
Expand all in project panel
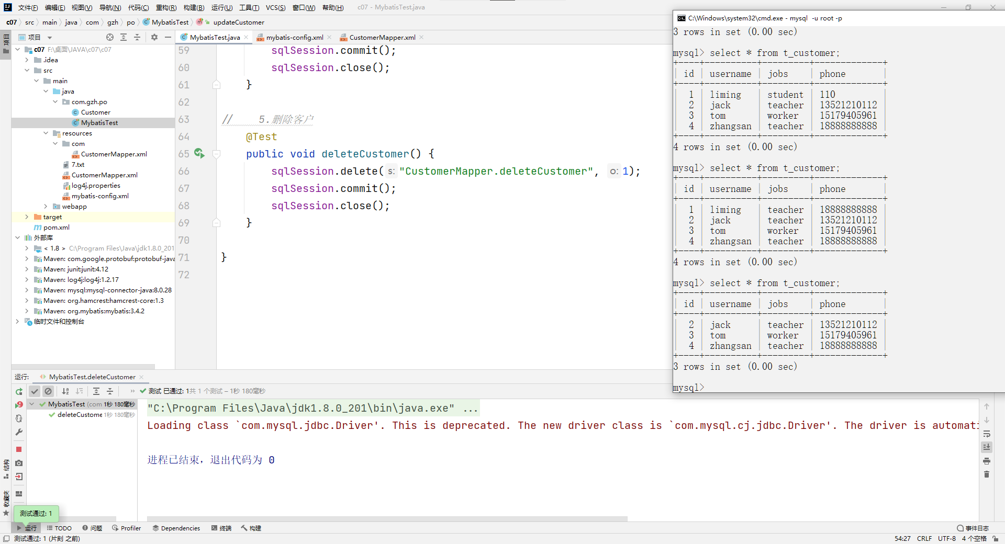[x=124, y=37]
